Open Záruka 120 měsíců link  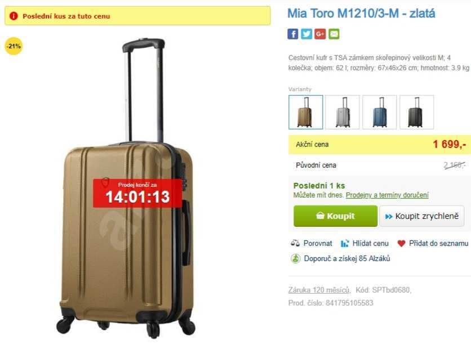319,290
